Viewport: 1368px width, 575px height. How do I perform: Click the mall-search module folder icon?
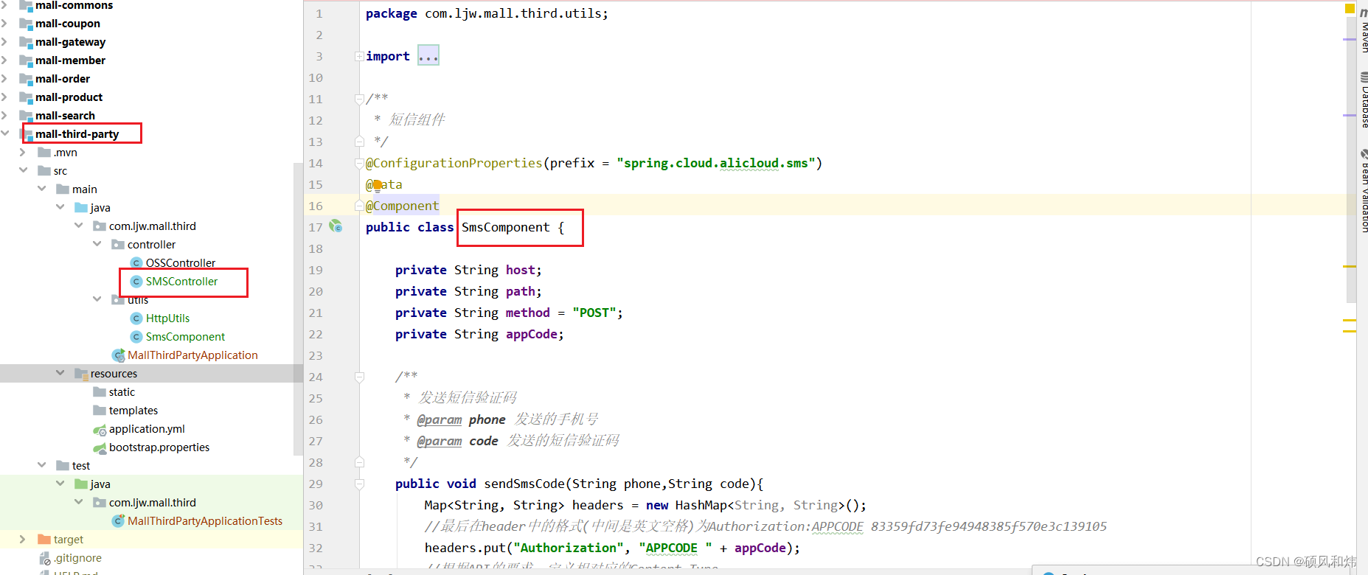[27, 116]
